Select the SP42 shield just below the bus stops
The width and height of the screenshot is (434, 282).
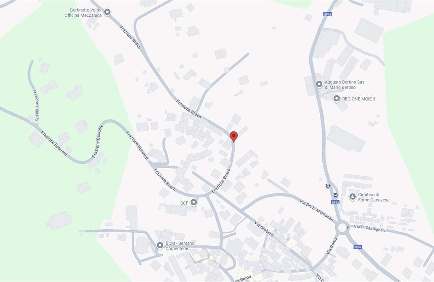coord(335,202)
